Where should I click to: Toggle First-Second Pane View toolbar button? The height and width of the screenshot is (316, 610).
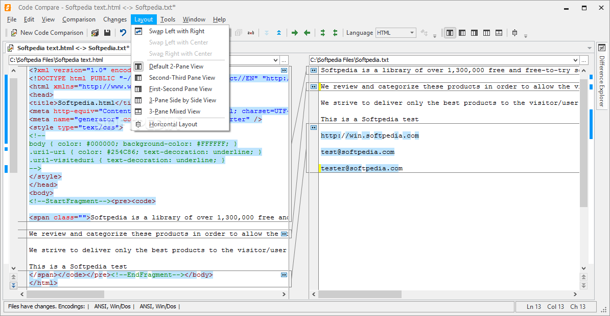pos(475,33)
